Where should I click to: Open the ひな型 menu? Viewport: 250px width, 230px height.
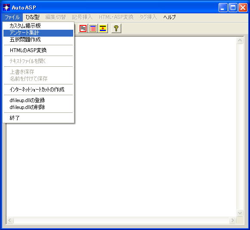point(33,17)
